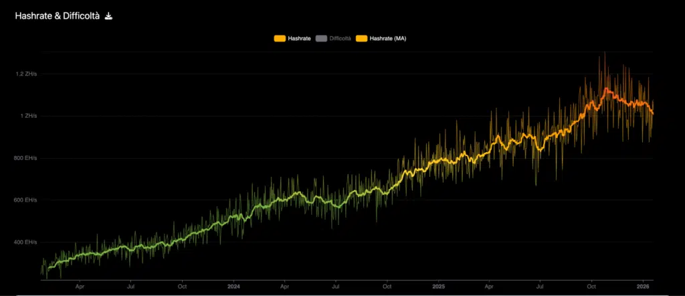Select the 600 EH/s y-axis label

coord(26,200)
